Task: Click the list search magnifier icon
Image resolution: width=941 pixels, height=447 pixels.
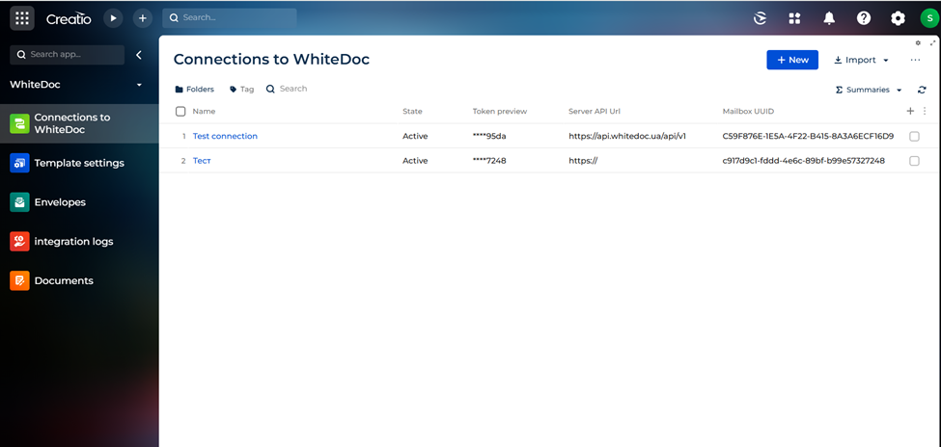Action: (270, 89)
